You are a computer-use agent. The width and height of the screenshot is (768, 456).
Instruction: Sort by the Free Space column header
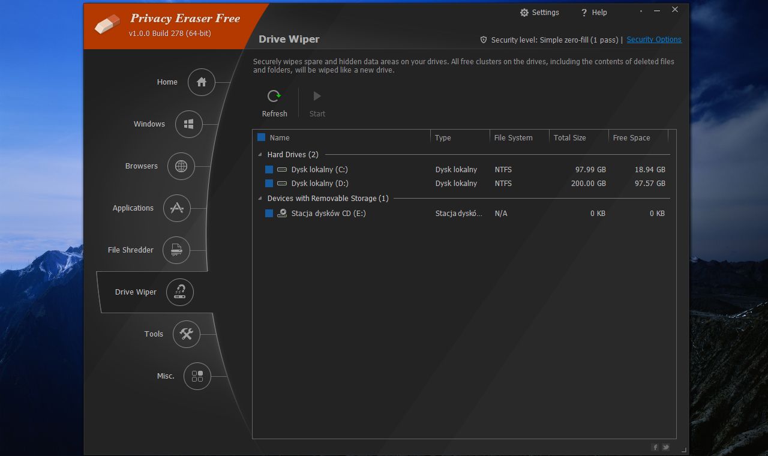(x=631, y=138)
